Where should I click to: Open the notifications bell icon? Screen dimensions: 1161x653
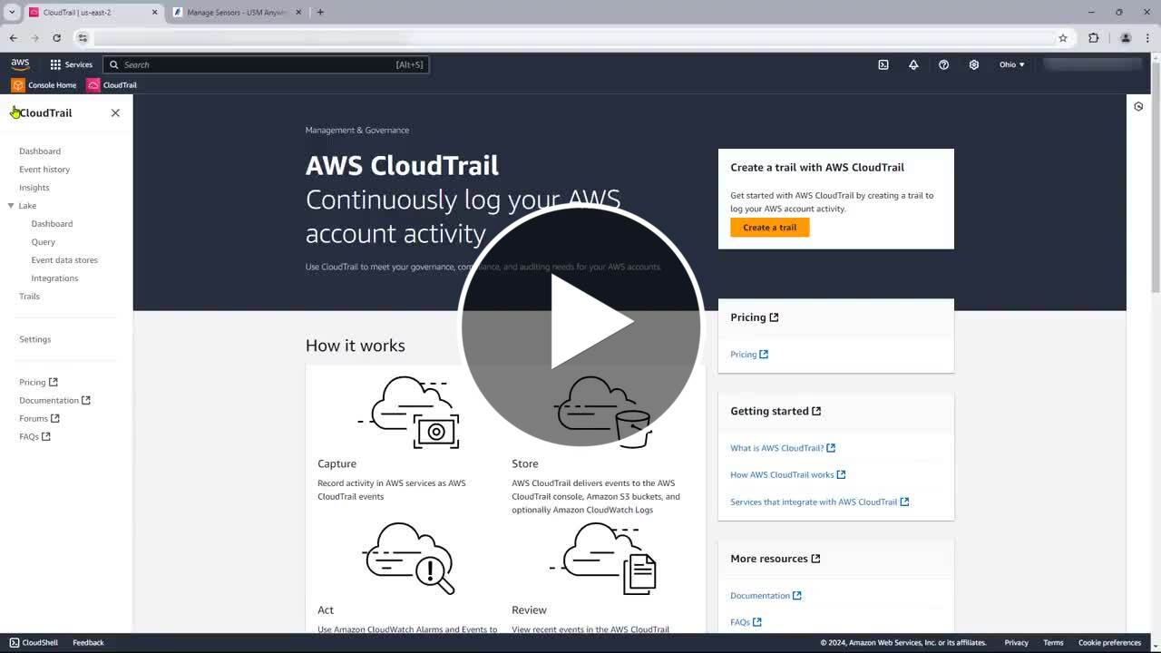pos(913,64)
